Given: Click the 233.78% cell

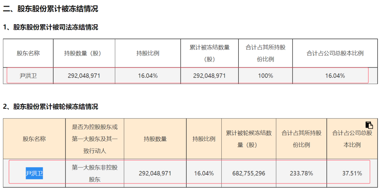Looking at the screenshot, I should tap(301, 173).
